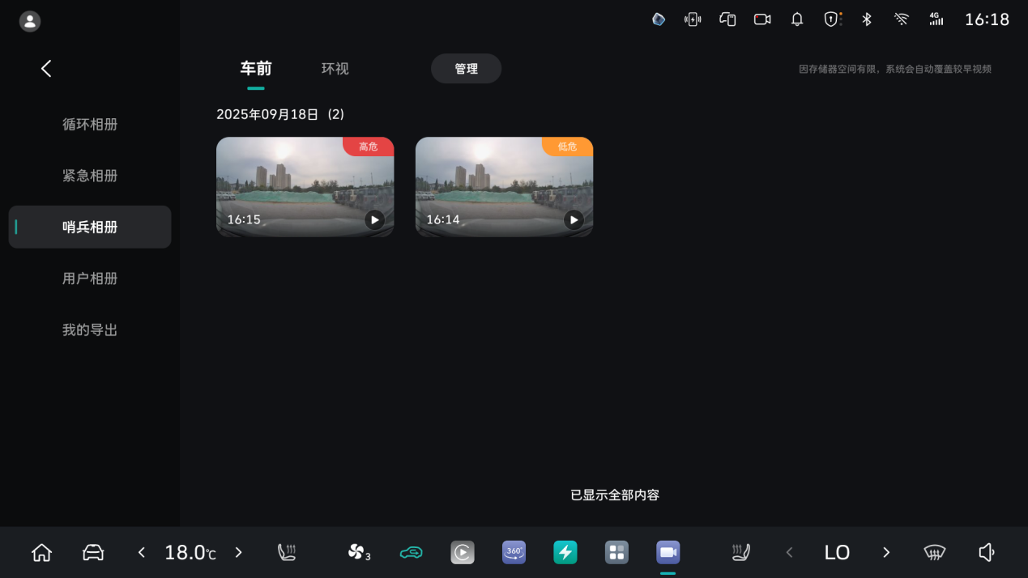Select 紧急相册 in the sidebar
Screen dimensions: 1028x578
pos(89,176)
